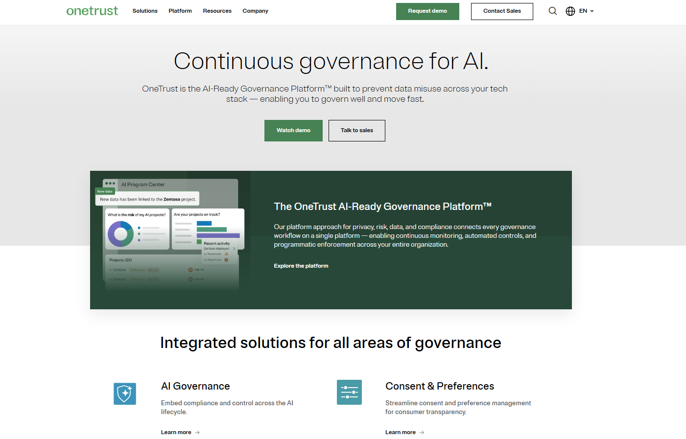Click the Talk to sales button

click(357, 131)
